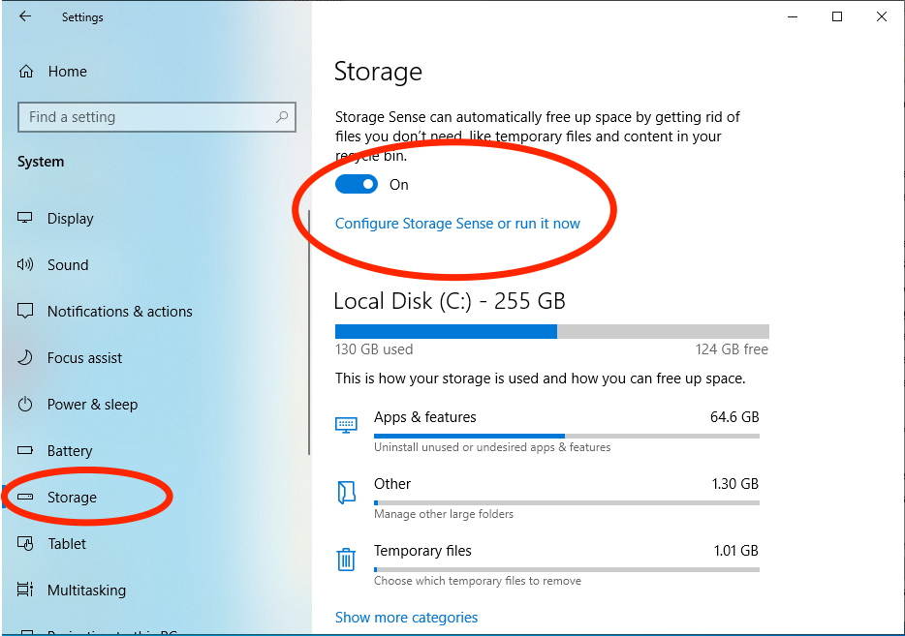Click the Display monitor icon
This screenshot has width=905, height=636.
click(x=25, y=218)
